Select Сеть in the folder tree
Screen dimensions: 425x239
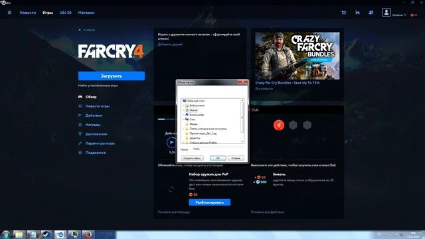point(192,119)
